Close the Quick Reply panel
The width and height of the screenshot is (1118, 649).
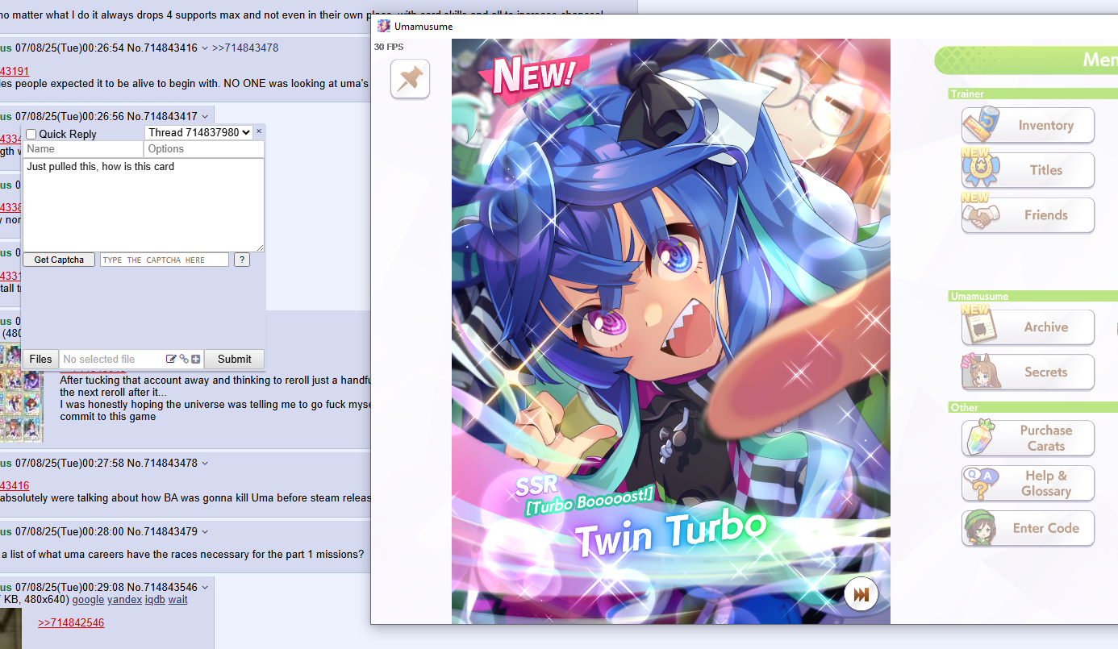259,131
